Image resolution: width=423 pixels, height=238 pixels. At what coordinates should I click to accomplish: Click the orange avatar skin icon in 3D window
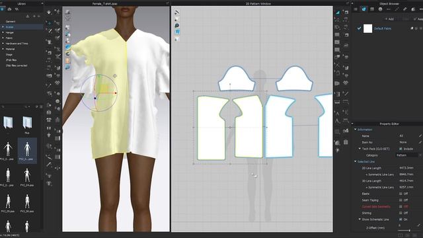pyautogui.click(x=67, y=61)
